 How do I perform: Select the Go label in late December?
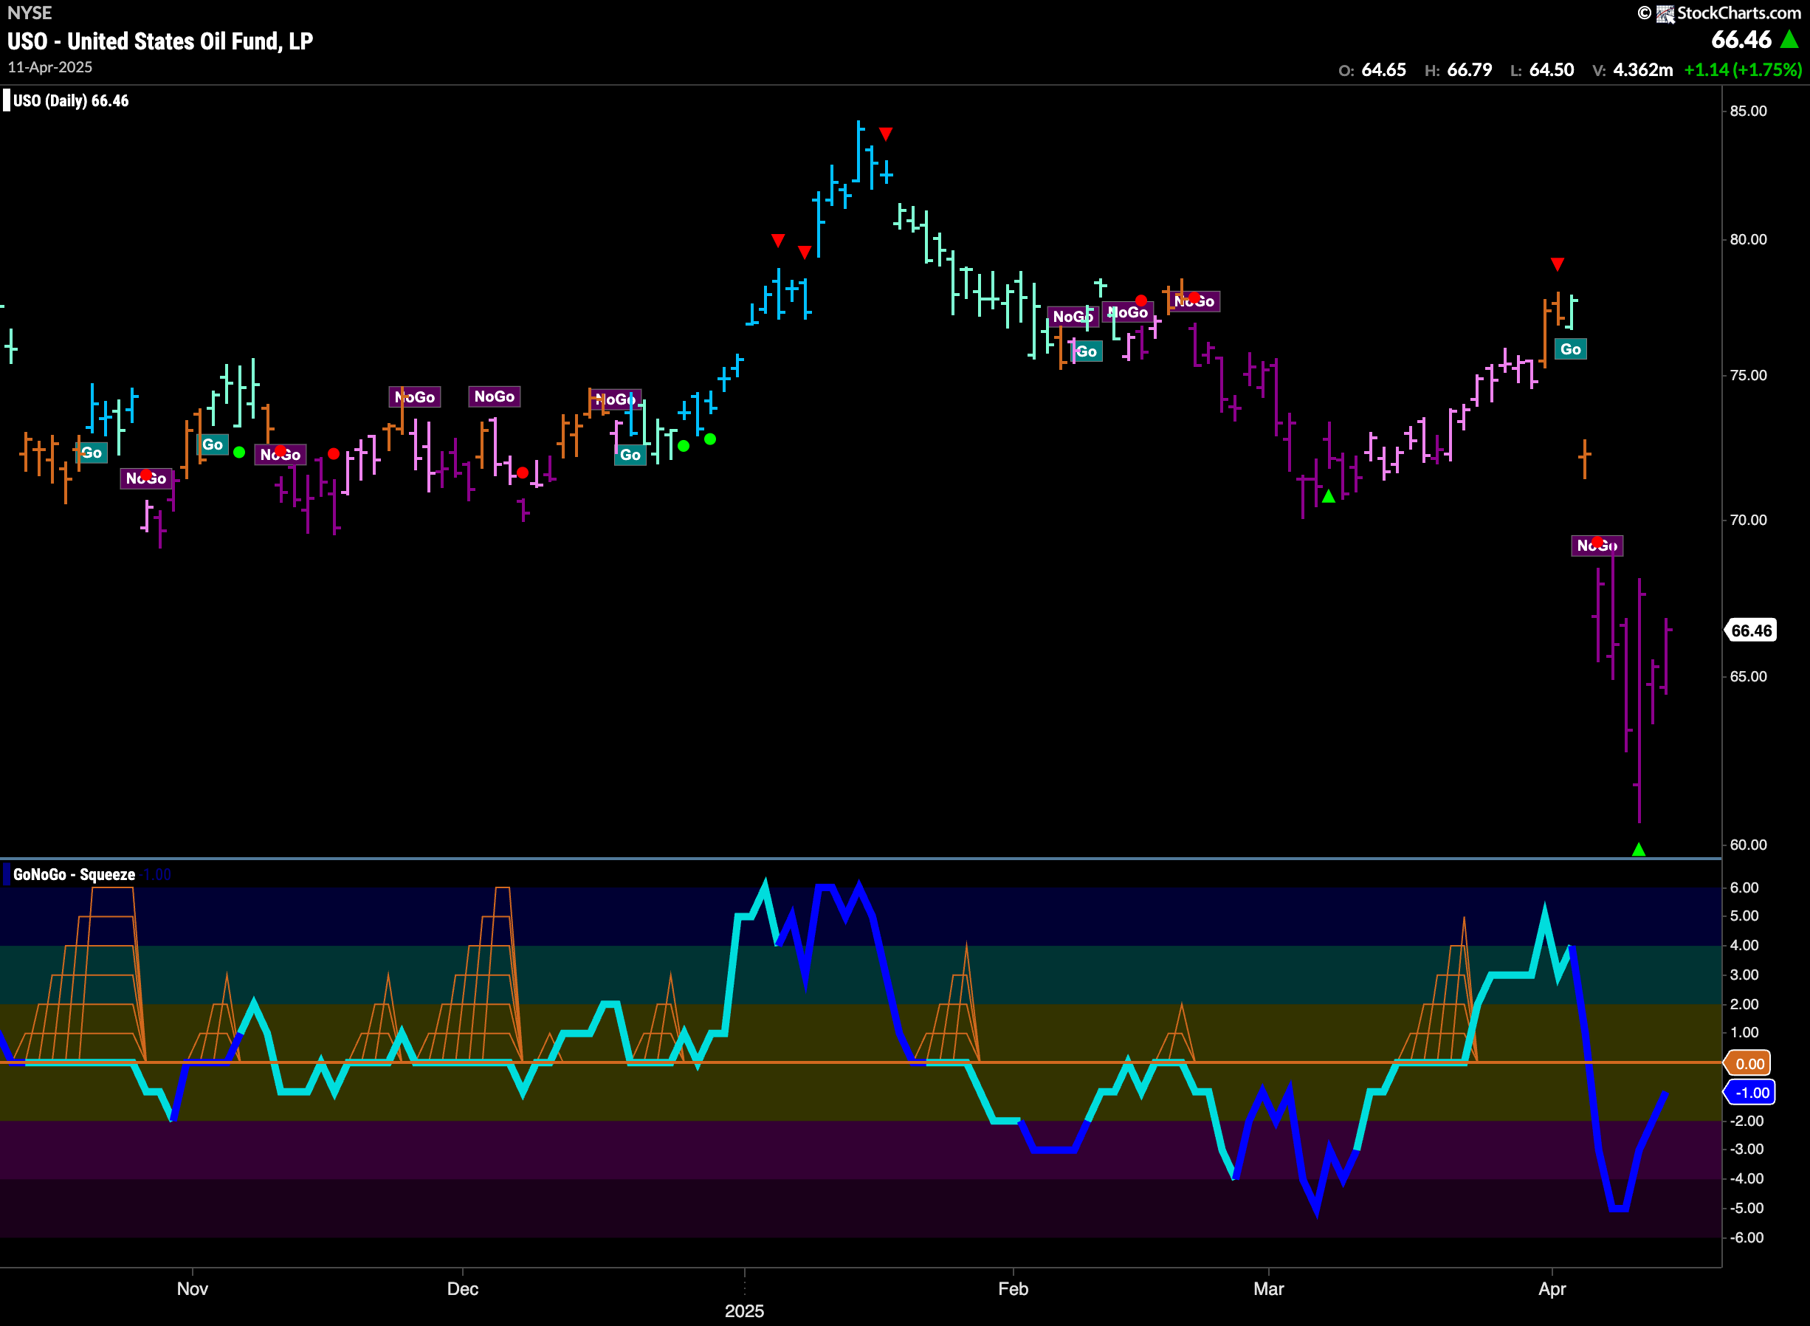pyautogui.click(x=630, y=455)
